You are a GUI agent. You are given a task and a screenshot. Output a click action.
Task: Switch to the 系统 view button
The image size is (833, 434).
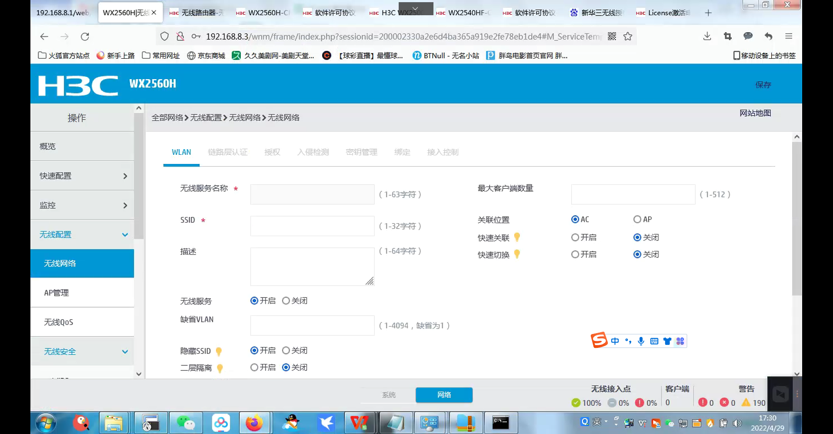pyautogui.click(x=389, y=395)
